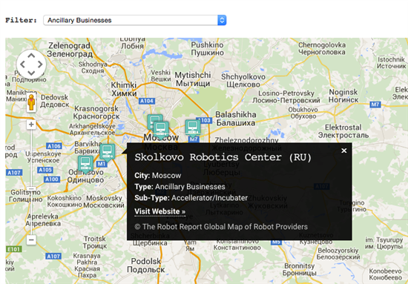The width and height of the screenshot is (408, 284).
Task: Pan the map right with right arrow
Action: pyautogui.click(x=40, y=65)
